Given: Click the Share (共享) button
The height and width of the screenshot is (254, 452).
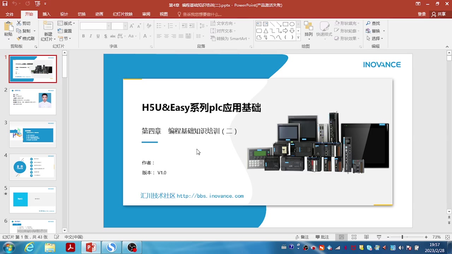Looking at the screenshot, I should [x=439, y=14].
